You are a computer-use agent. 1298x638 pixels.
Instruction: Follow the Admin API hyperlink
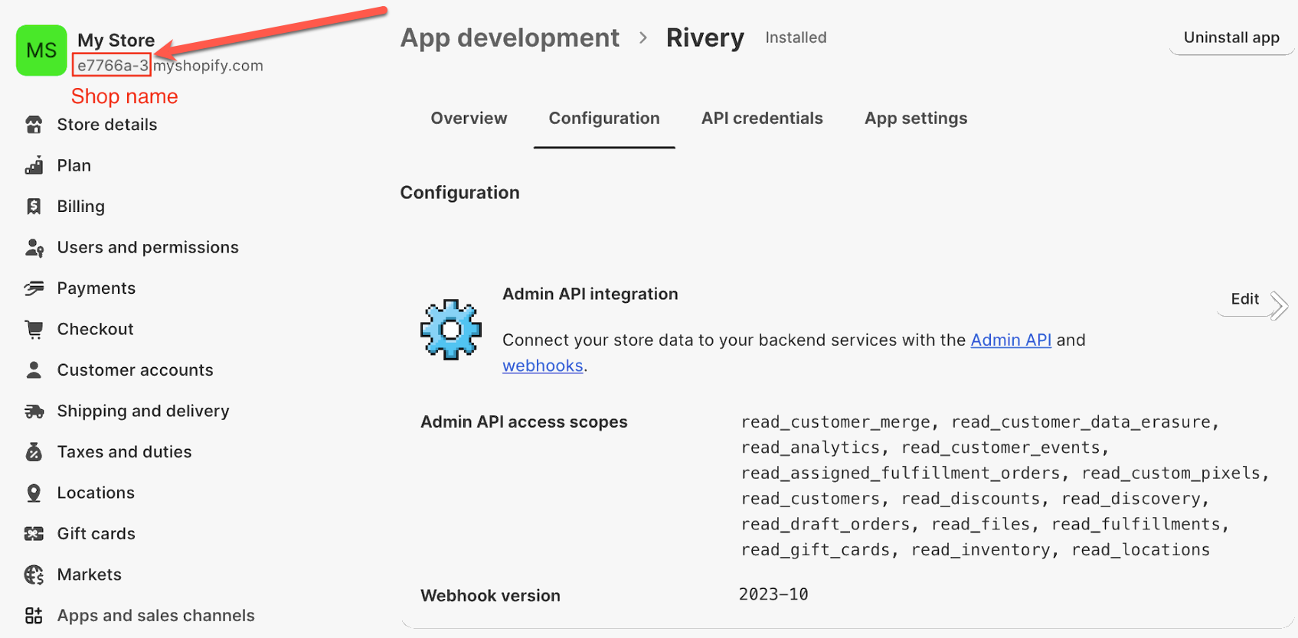[1010, 340]
